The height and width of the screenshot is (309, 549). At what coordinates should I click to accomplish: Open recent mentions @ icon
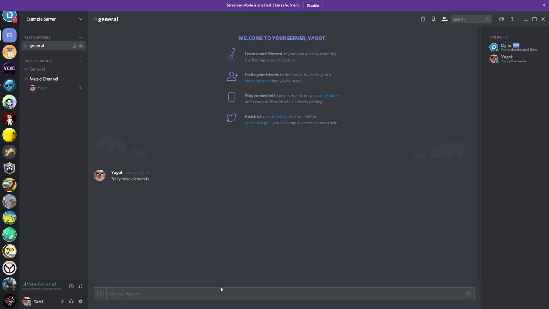click(x=501, y=19)
